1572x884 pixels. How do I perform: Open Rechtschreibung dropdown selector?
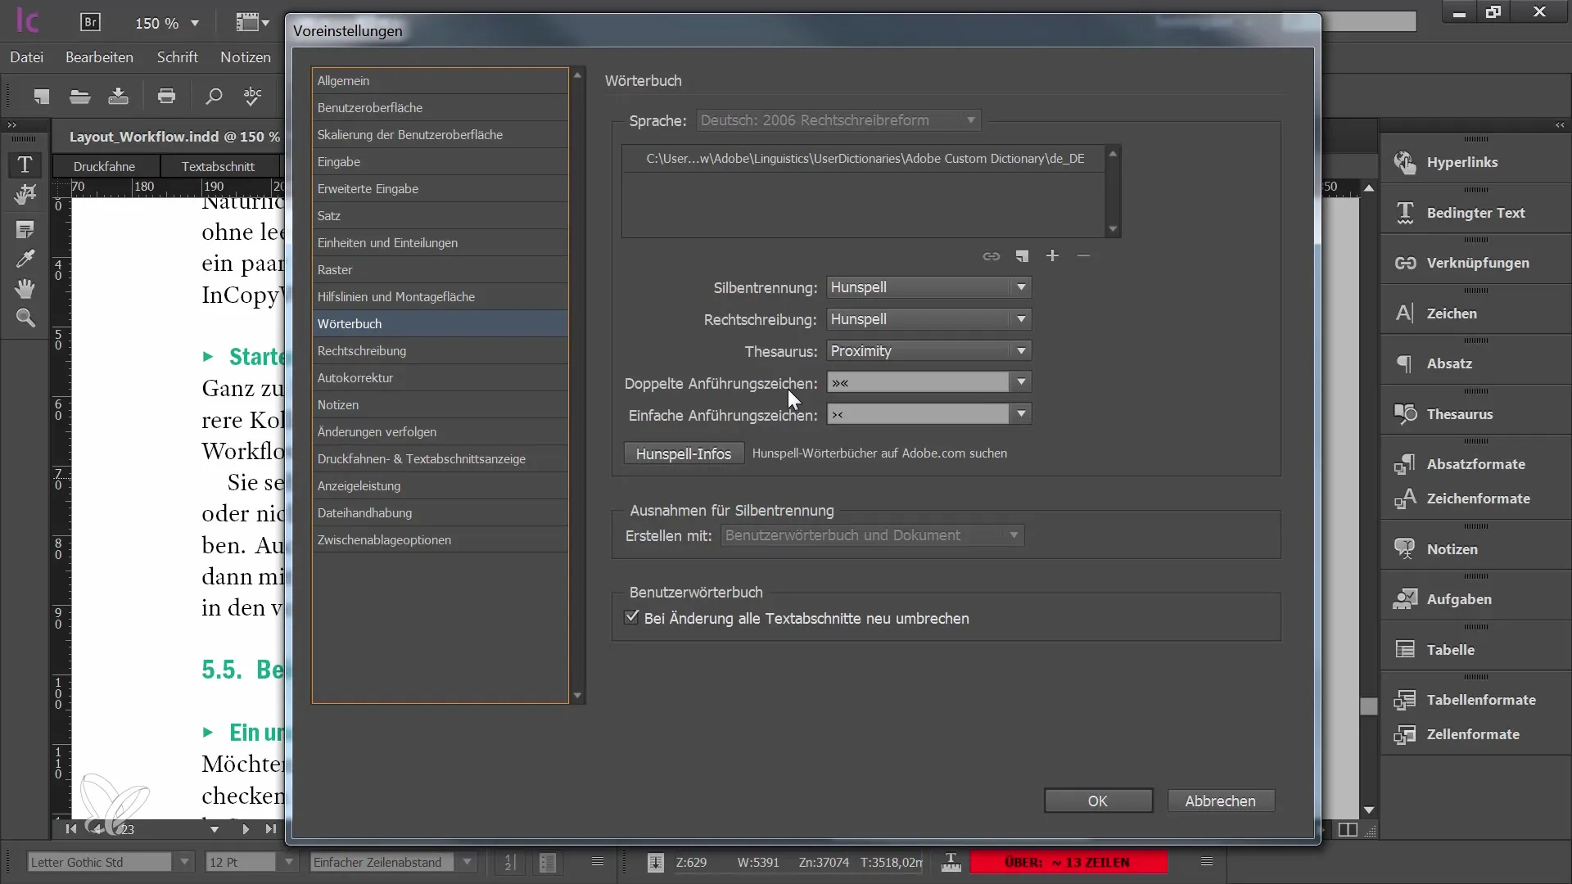(x=1019, y=318)
